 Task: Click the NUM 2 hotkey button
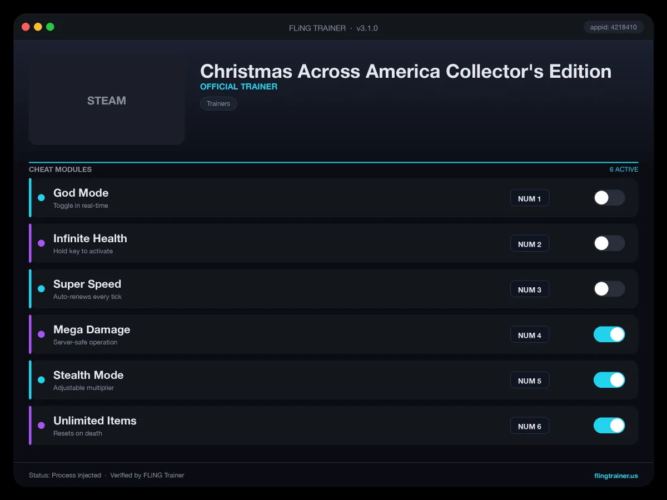point(530,244)
